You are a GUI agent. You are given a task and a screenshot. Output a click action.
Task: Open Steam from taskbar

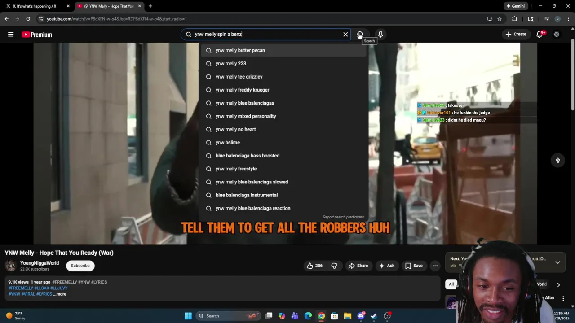point(374,316)
